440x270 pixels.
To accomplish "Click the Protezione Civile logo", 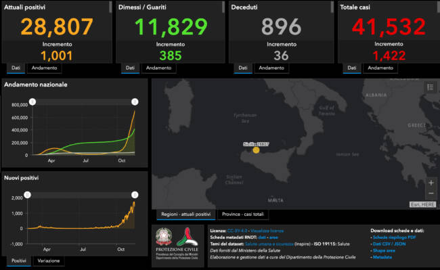I will (x=187, y=237).
